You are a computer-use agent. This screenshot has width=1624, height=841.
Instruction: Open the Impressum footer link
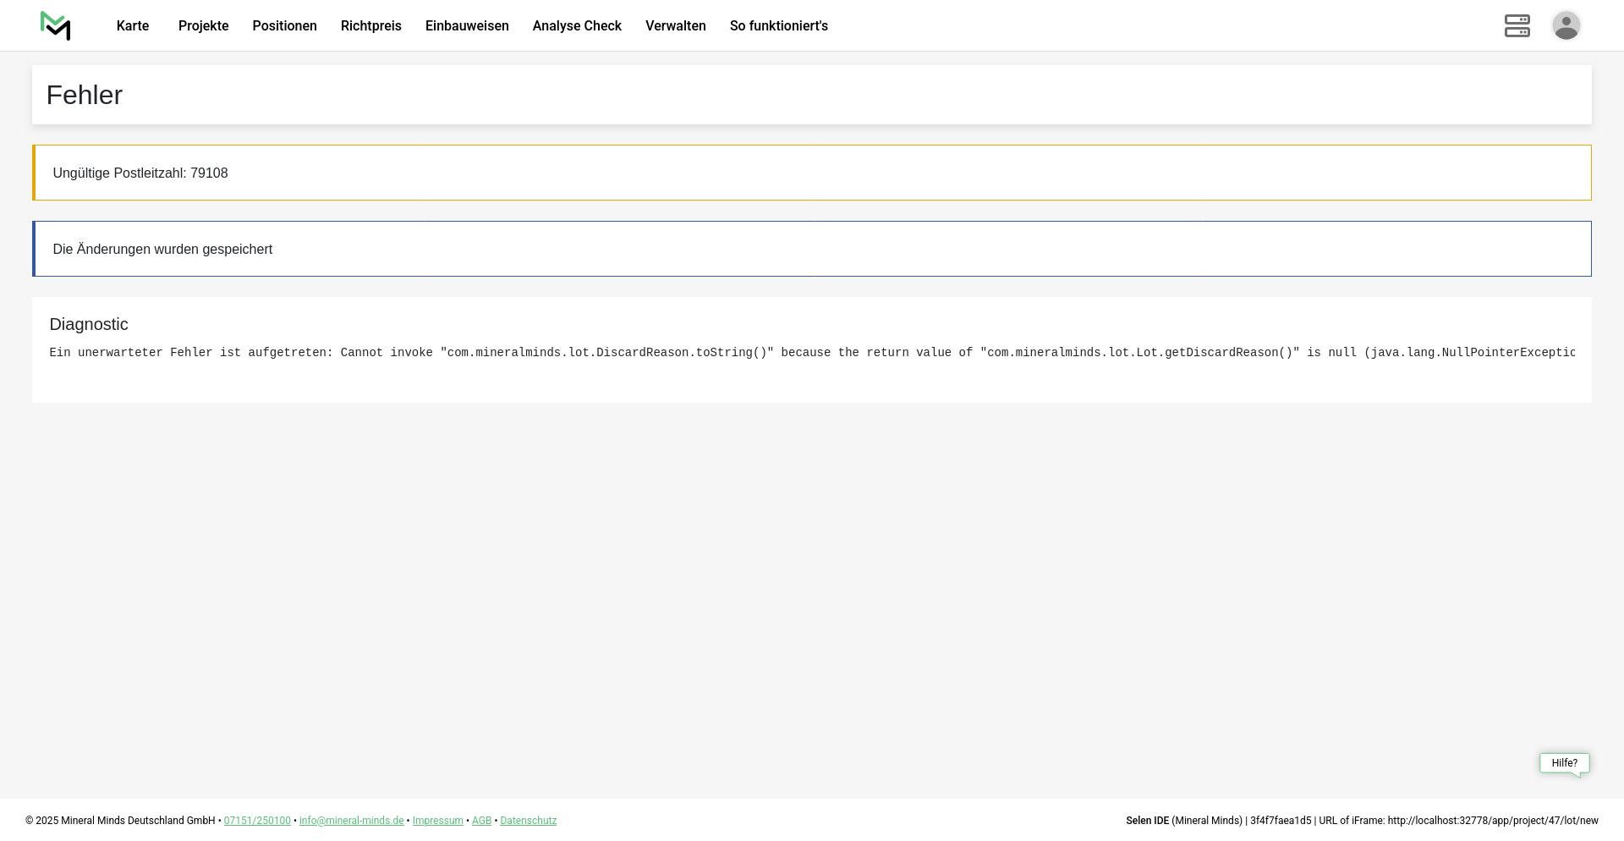pos(437,821)
